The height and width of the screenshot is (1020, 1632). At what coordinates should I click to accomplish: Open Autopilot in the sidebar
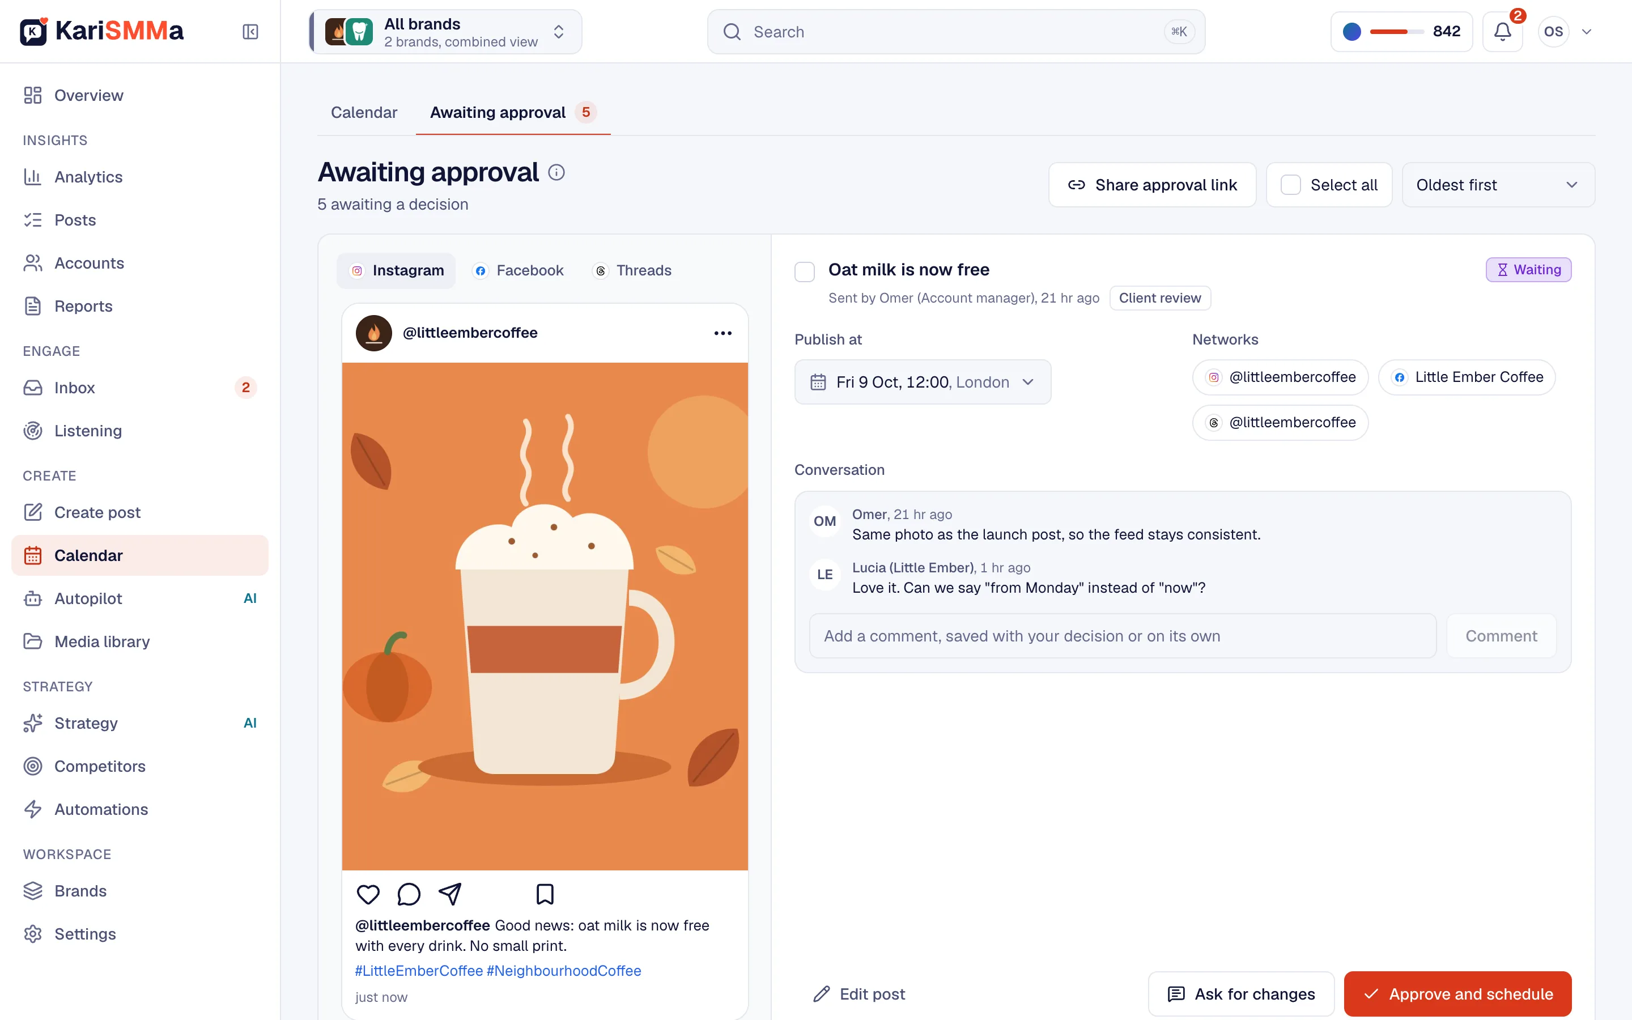pyautogui.click(x=139, y=598)
